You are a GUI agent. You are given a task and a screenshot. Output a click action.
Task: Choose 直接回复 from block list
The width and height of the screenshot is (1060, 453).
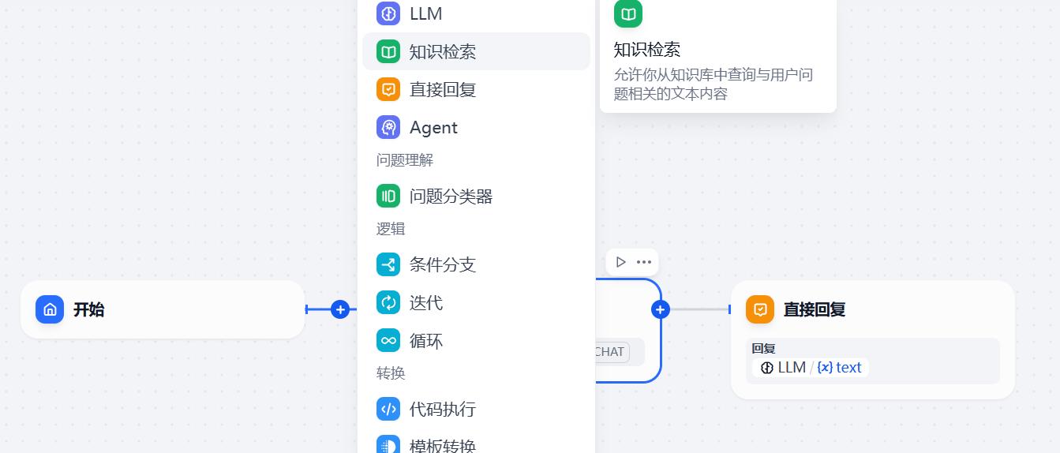click(476, 89)
